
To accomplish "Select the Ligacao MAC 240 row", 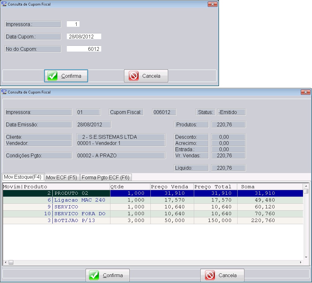I will coord(80,200).
